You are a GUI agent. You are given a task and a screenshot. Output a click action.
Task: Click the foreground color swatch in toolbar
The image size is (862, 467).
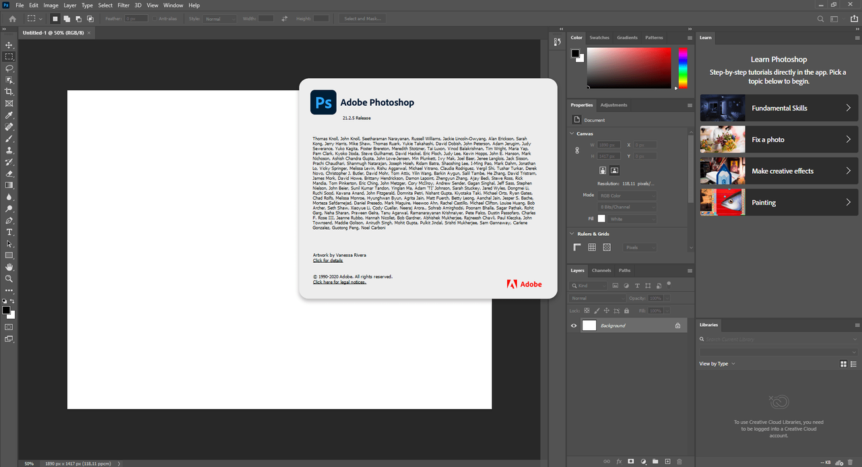[x=6, y=310]
